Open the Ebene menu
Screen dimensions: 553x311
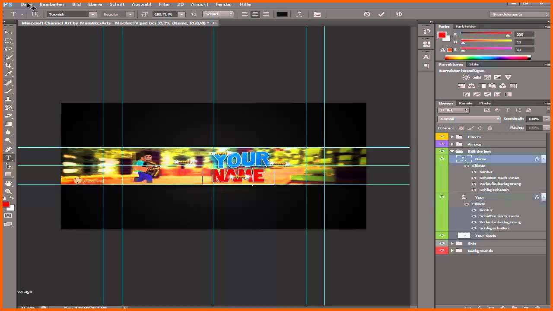click(x=95, y=4)
